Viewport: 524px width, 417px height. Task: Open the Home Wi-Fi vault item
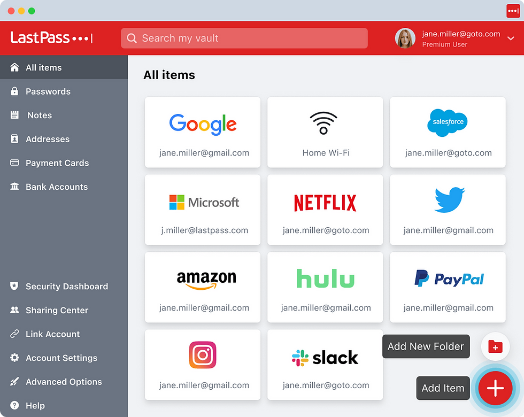click(325, 133)
